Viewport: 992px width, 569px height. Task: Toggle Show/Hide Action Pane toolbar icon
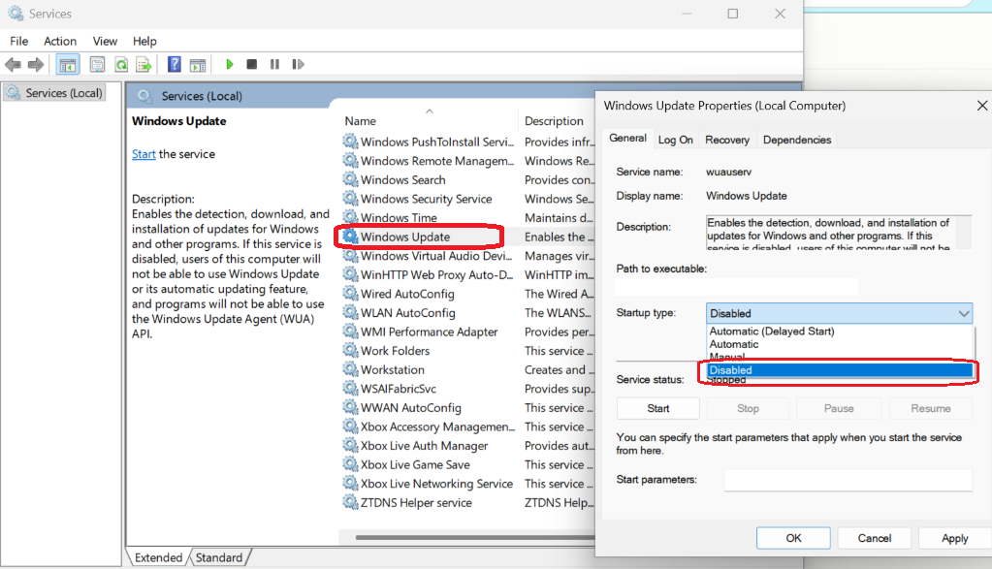[x=198, y=65]
